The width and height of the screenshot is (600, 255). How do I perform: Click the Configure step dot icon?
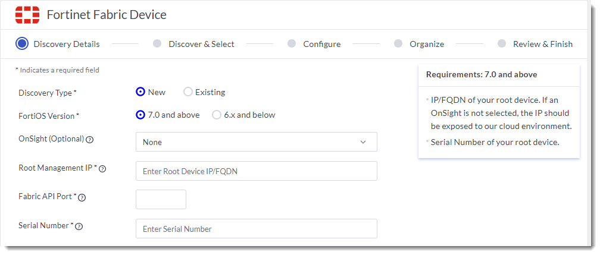(x=291, y=43)
